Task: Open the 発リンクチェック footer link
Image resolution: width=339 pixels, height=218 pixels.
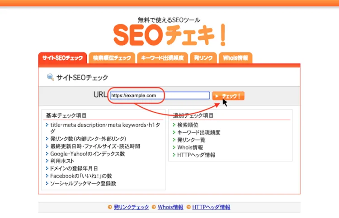Action: tap(131, 207)
